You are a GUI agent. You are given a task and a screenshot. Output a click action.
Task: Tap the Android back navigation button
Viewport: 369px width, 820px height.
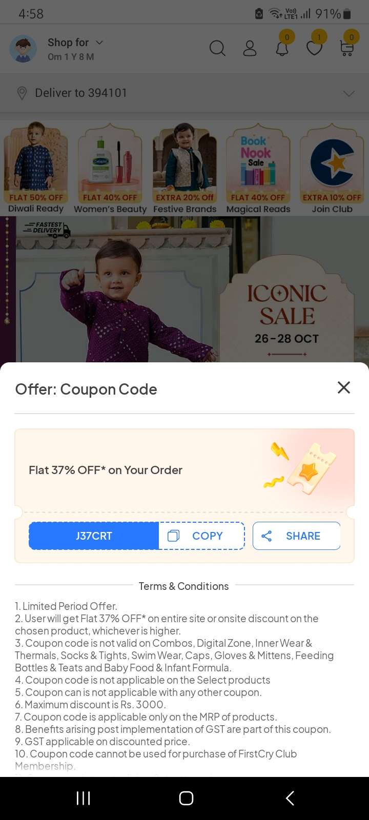(x=290, y=798)
